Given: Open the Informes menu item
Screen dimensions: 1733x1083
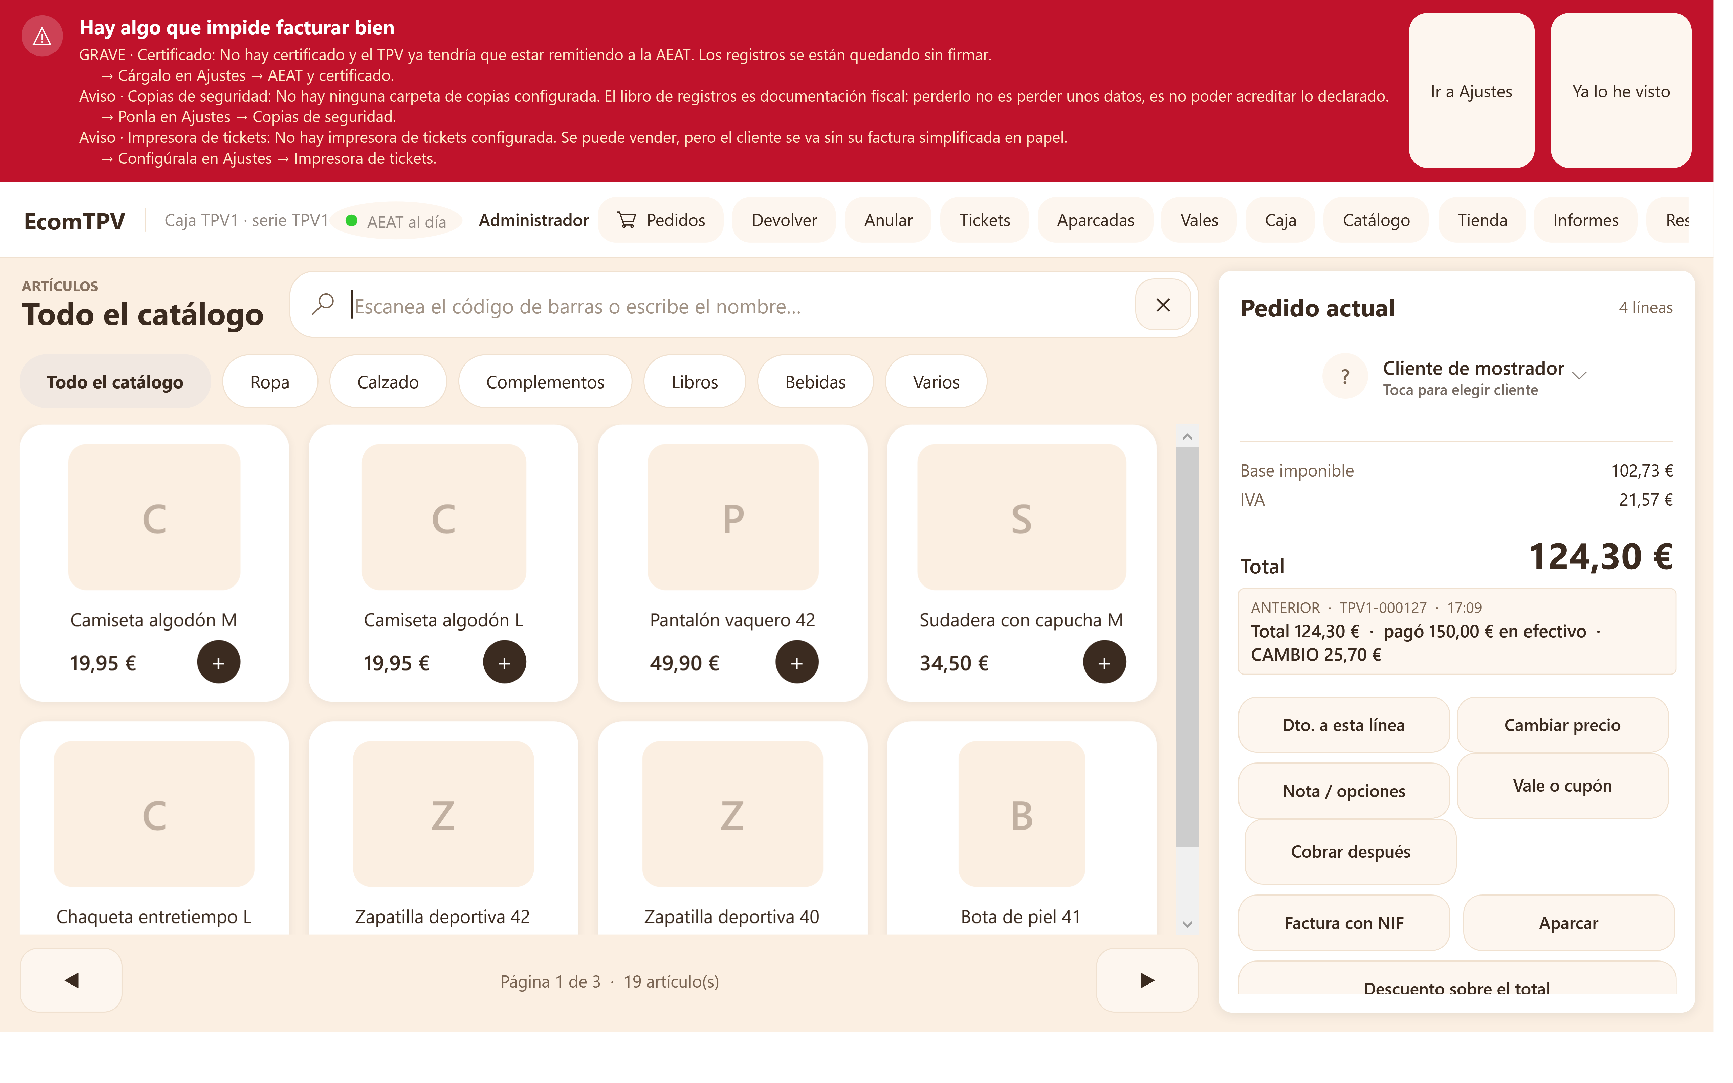Looking at the screenshot, I should 1585,220.
